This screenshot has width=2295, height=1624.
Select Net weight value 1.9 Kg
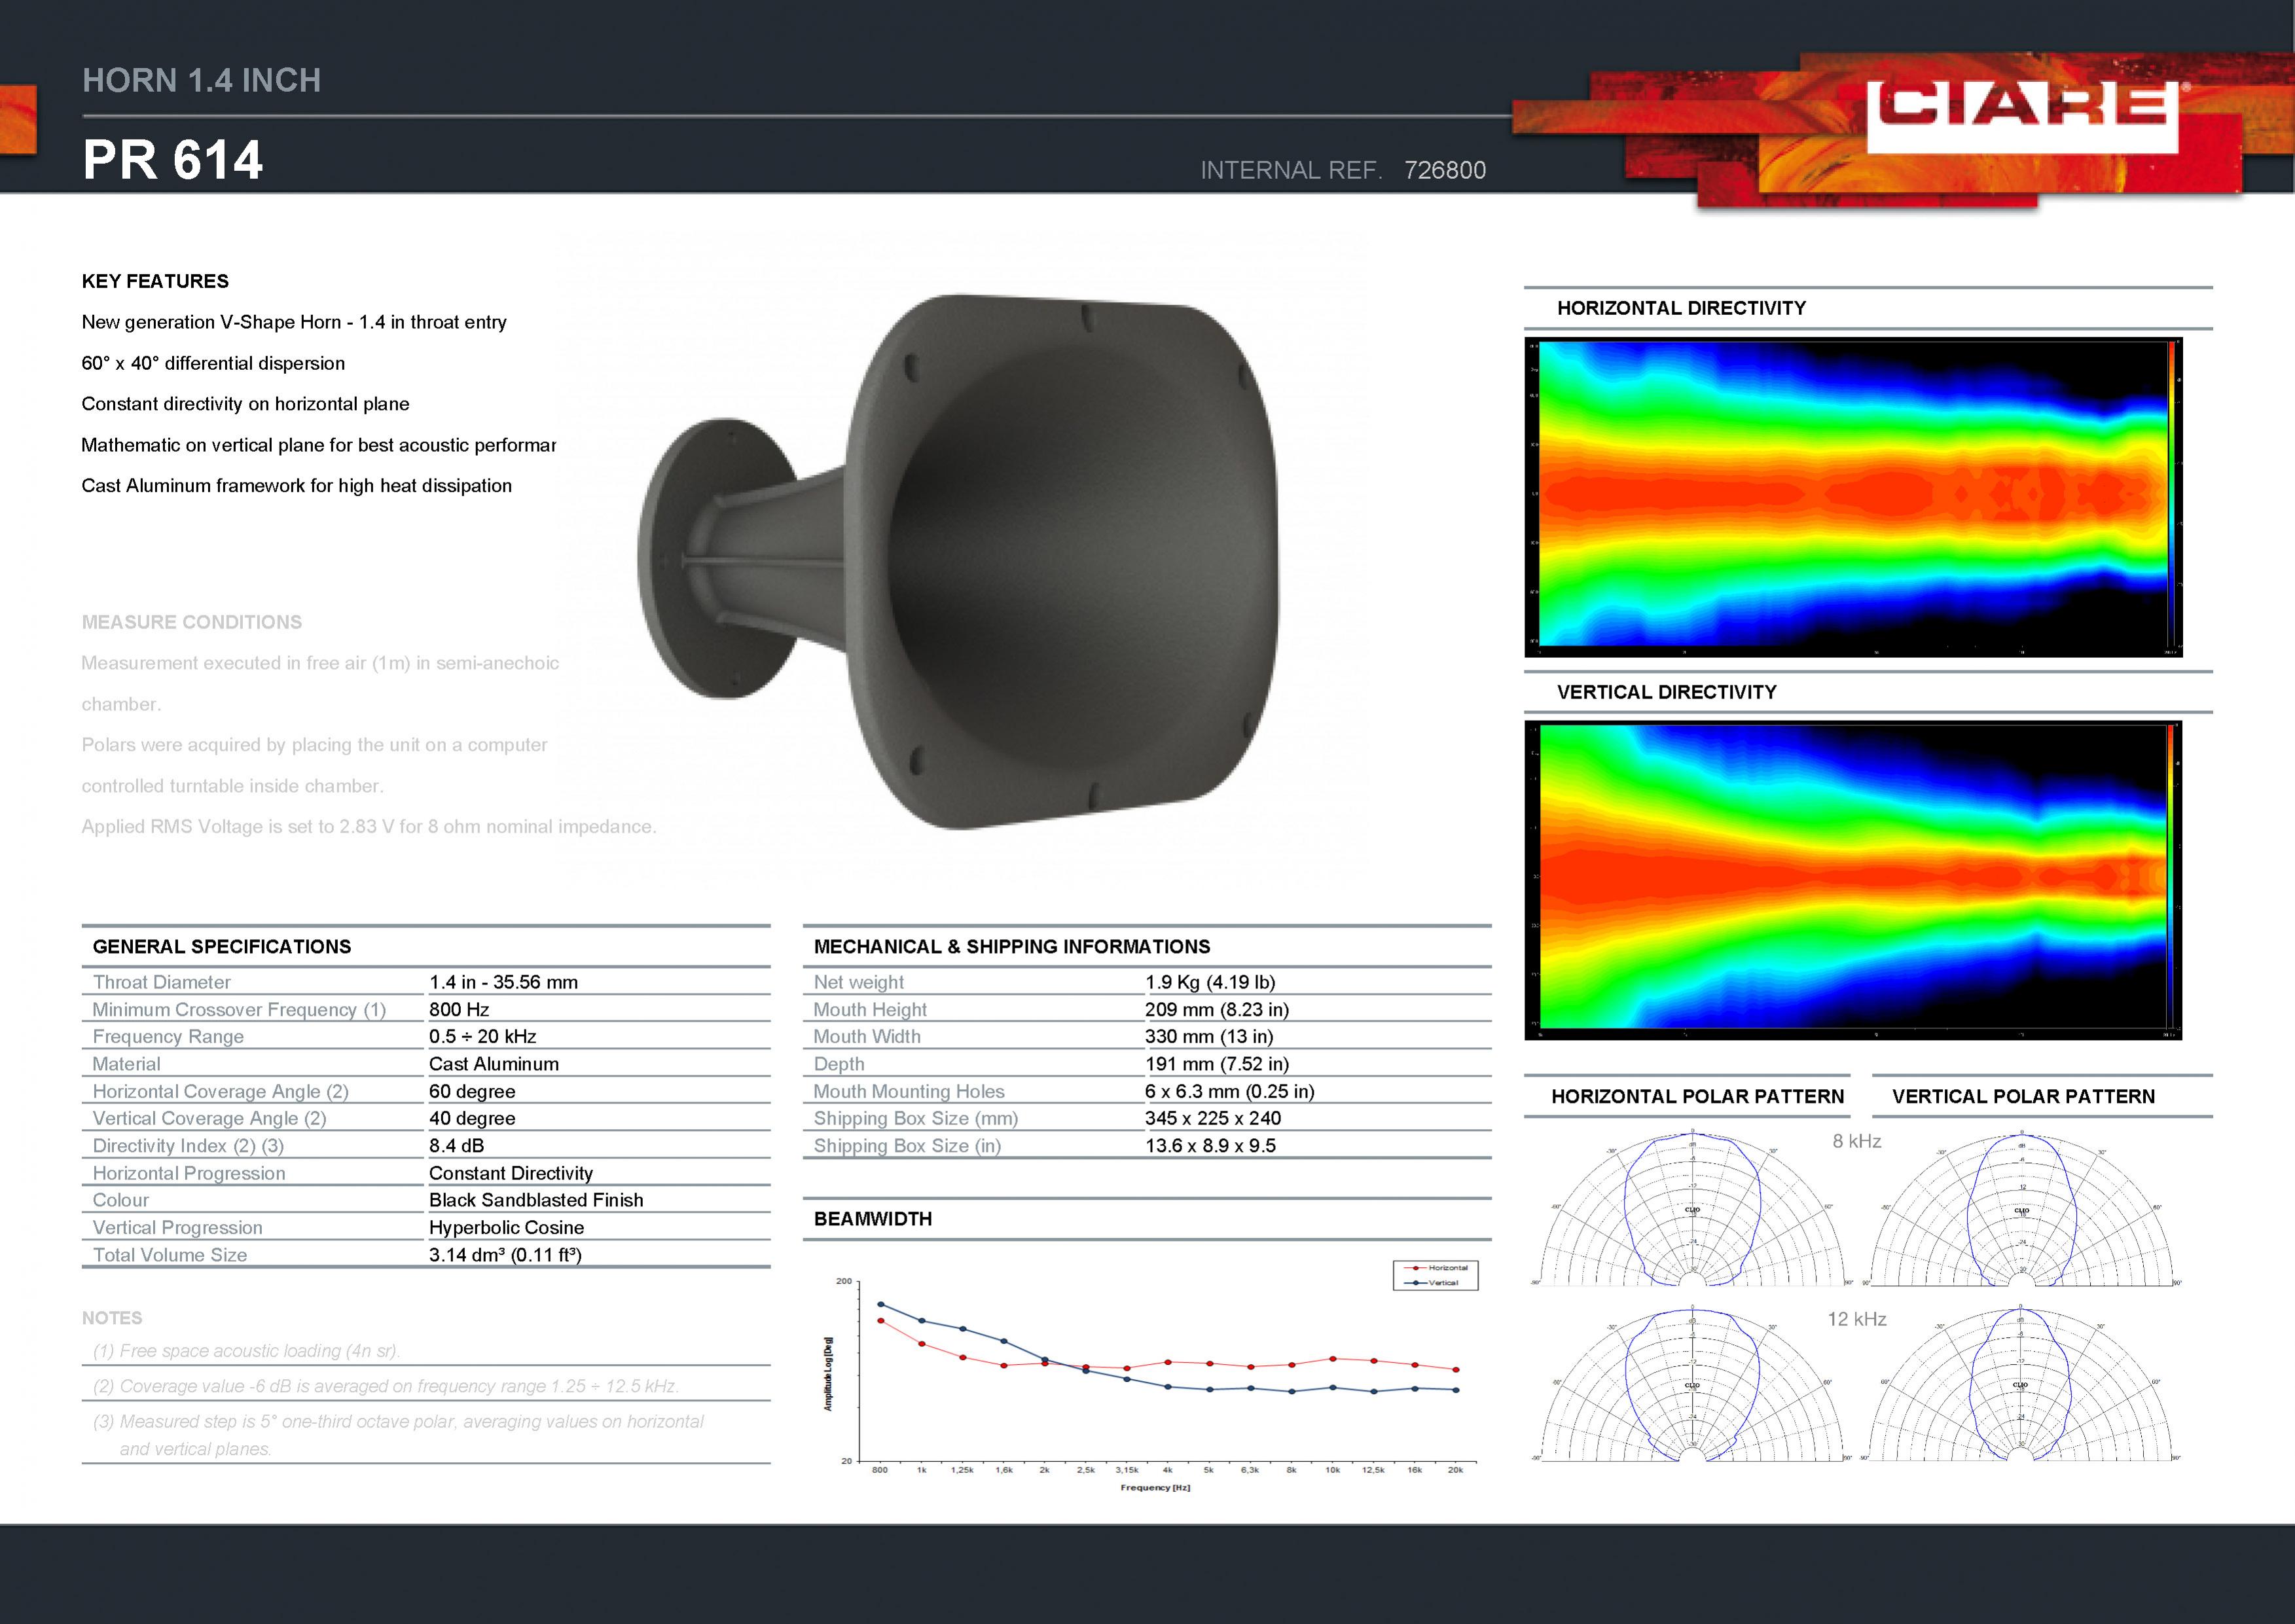(x=1210, y=982)
